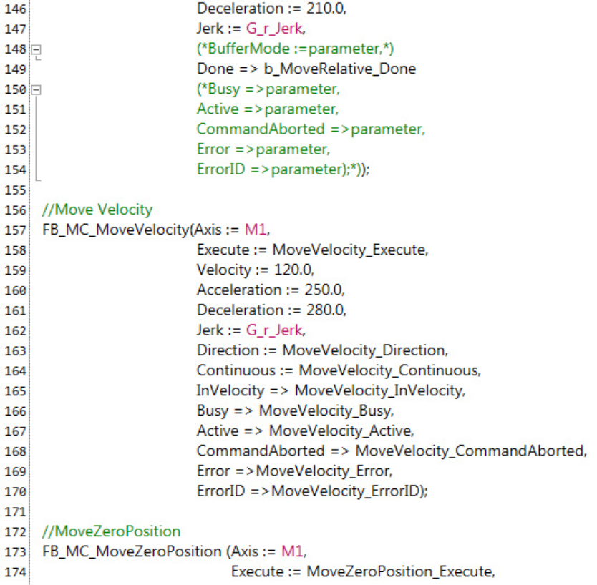Click the G_r_Jerk variable on line 147
This screenshot has width=597, height=585.
click(274, 29)
